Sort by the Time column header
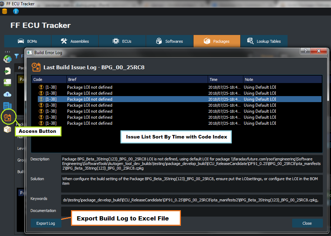The height and width of the screenshot is (236, 331). pos(225,79)
